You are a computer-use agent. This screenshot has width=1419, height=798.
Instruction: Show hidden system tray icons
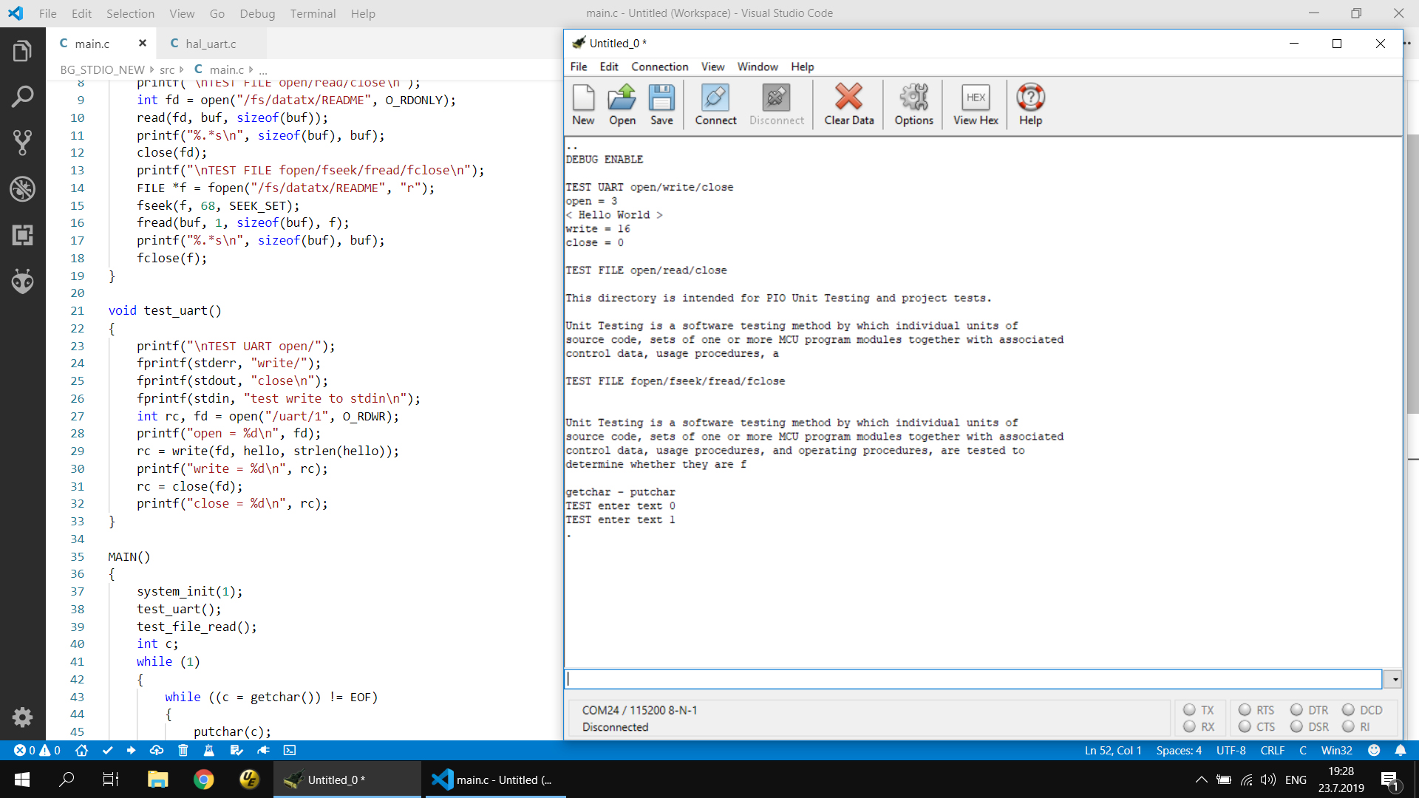tap(1201, 780)
